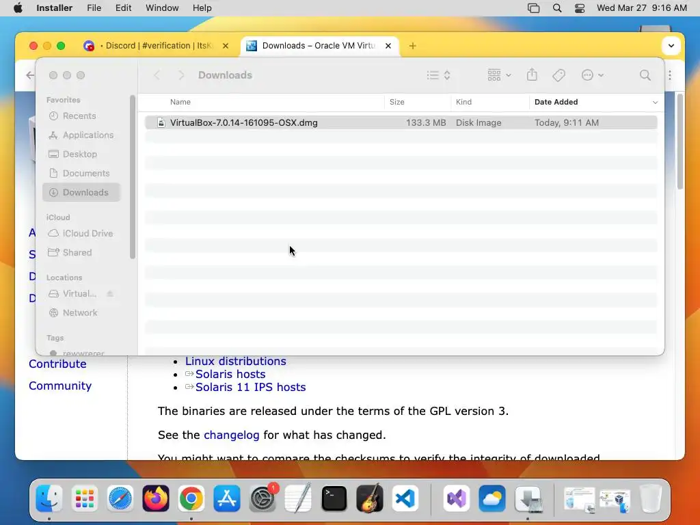Open the Finder more actions dropdown
The height and width of the screenshot is (525, 700).
(593, 75)
